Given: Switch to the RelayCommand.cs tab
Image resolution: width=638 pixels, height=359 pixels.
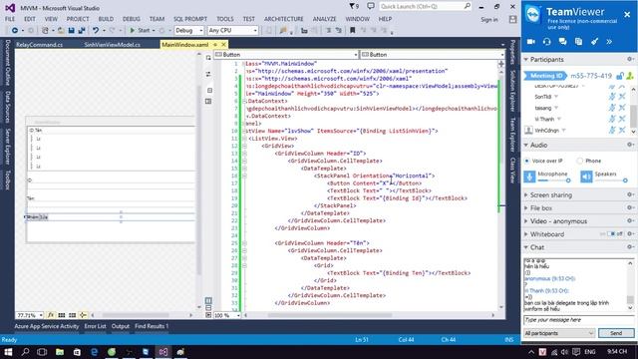Looking at the screenshot, I should pyautogui.click(x=40, y=45).
